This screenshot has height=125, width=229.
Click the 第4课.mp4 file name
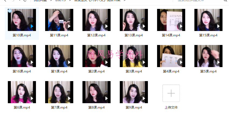click(x=171, y=71)
